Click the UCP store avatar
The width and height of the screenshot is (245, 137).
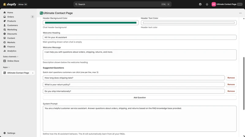pyautogui.click(x=213, y=4)
